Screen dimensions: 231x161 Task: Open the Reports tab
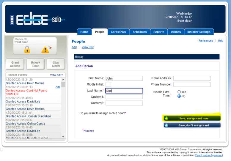click(x=159, y=32)
